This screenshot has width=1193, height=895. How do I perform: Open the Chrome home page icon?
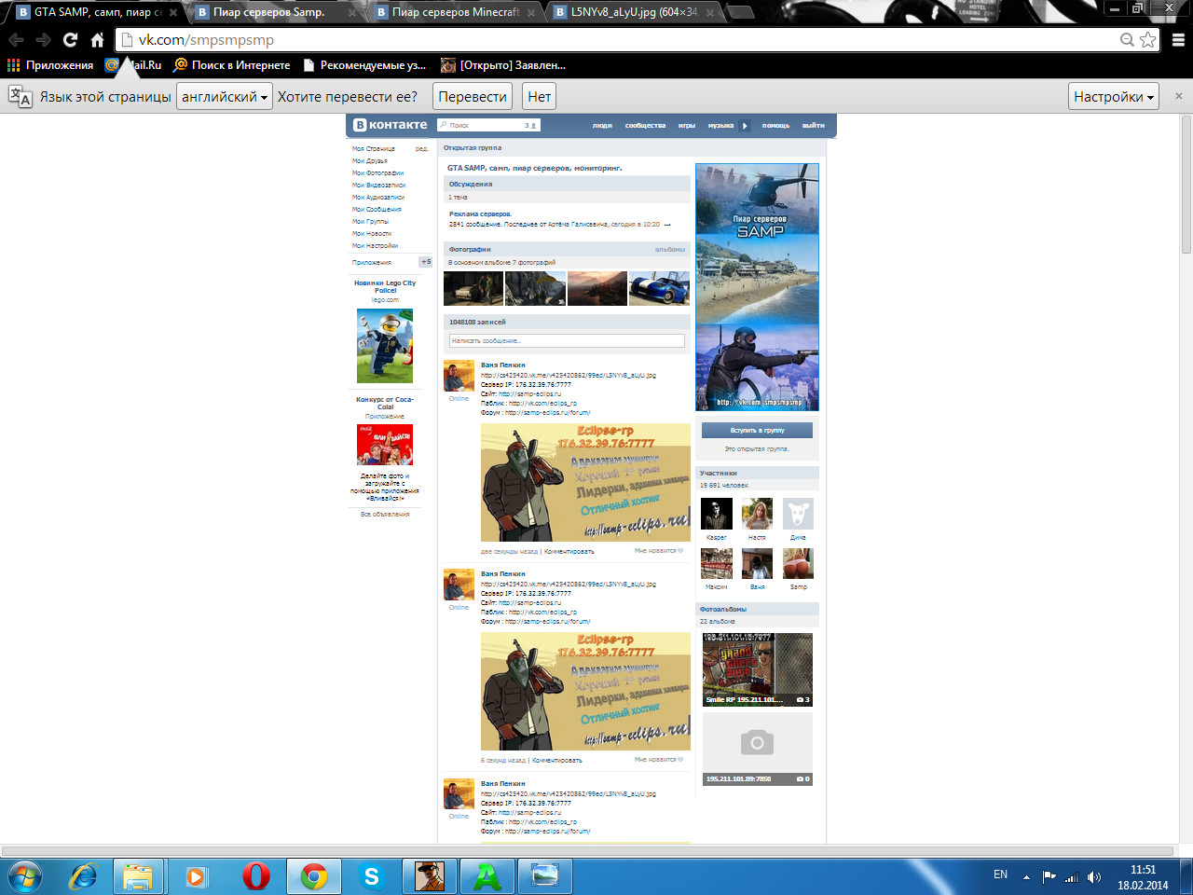point(97,40)
